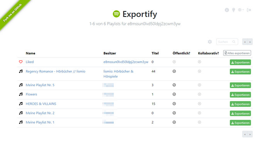This screenshot has height=149, width=270.
Task: Click the Titel column header
Action: [155, 53]
